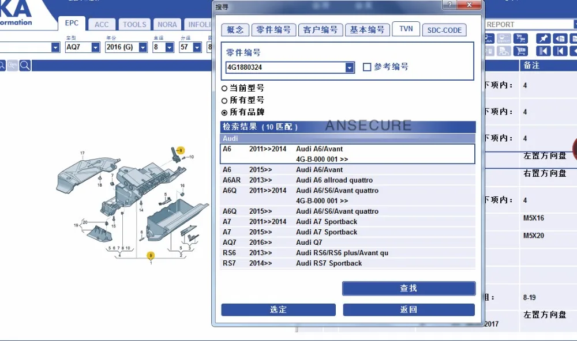Click the help question mark button in dialog
The image size is (577, 341).
pyautogui.click(x=449, y=5)
